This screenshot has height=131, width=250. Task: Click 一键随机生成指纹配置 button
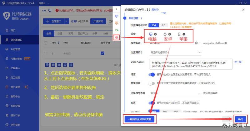coord(139,119)
